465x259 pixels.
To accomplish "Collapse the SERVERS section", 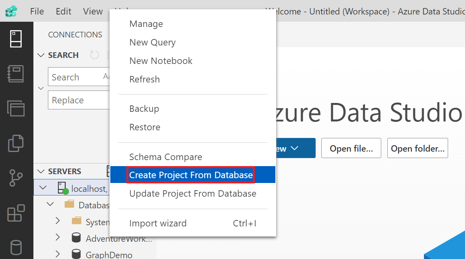I will click(41, 171).
